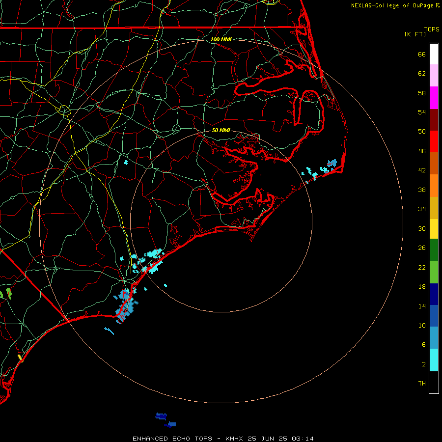Click the 46 legend value label
Screen dimensions: 442x442
pos(422,151)
